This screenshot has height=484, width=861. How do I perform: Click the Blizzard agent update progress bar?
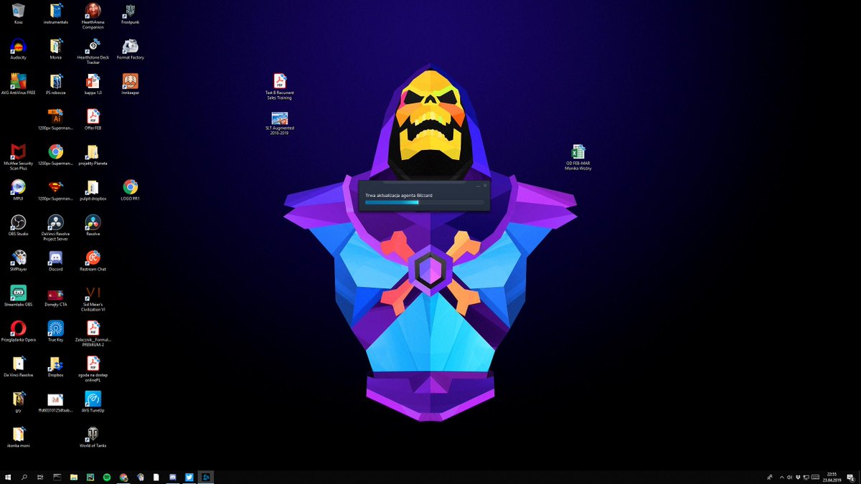pos(424,202)
